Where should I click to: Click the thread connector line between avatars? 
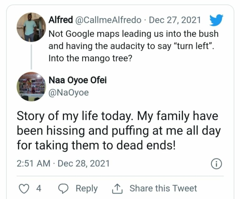point(31,57)
